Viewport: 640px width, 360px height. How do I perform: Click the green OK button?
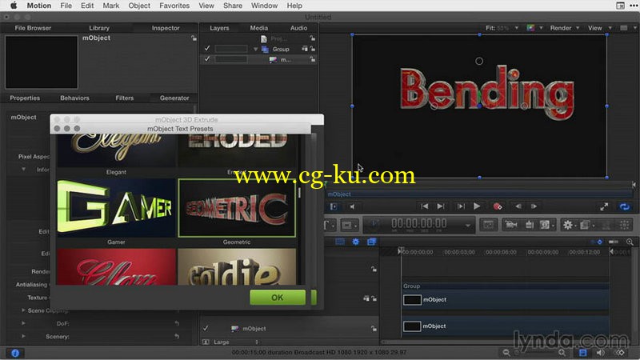[x=278, y=298]
